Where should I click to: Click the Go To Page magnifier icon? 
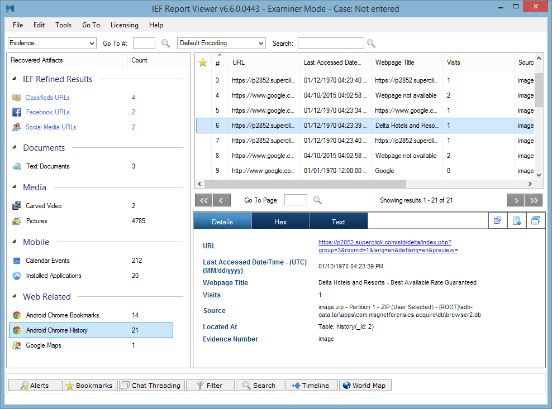point(317,200)
